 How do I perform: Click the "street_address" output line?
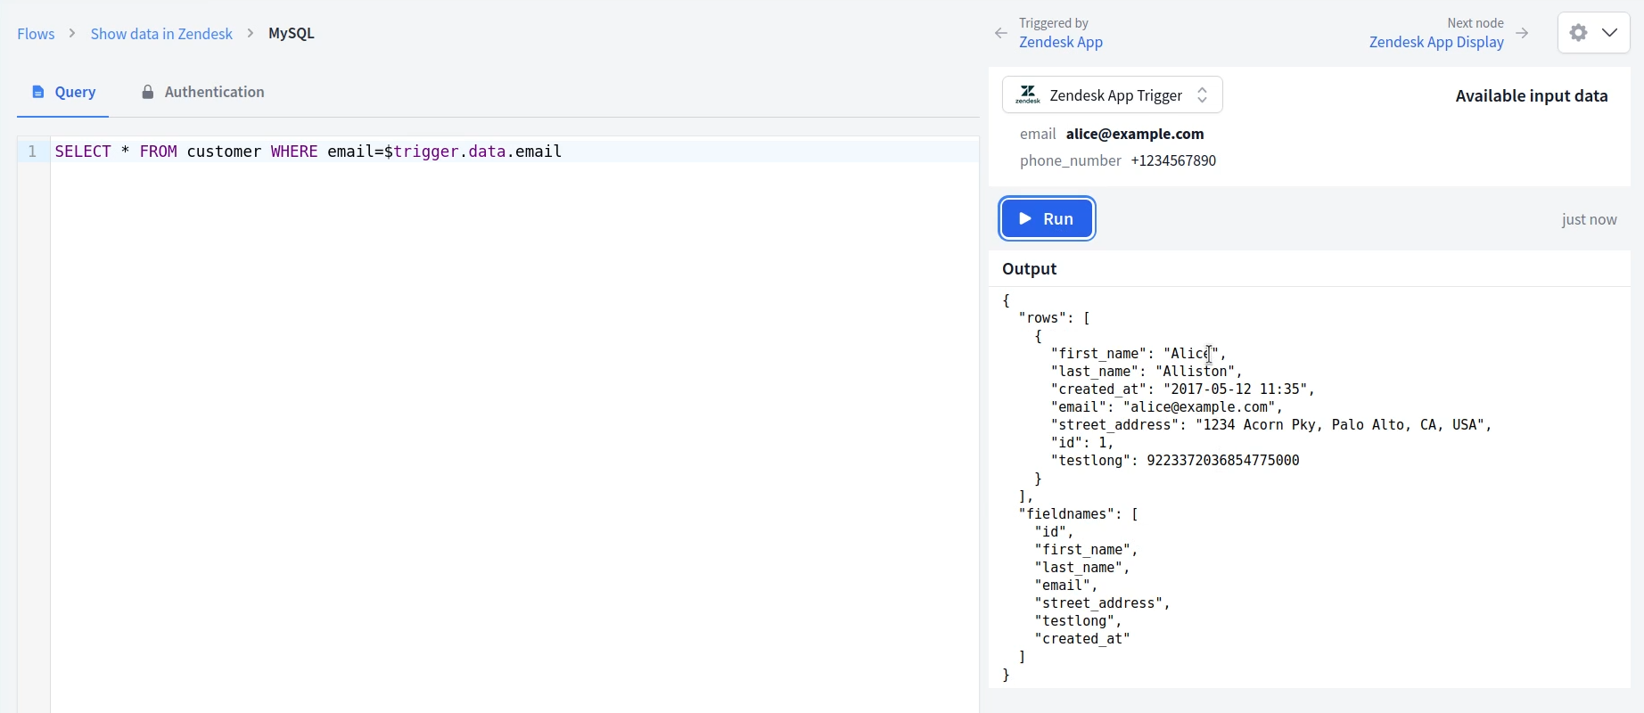pyautogui.click(x=1271, y=425)
